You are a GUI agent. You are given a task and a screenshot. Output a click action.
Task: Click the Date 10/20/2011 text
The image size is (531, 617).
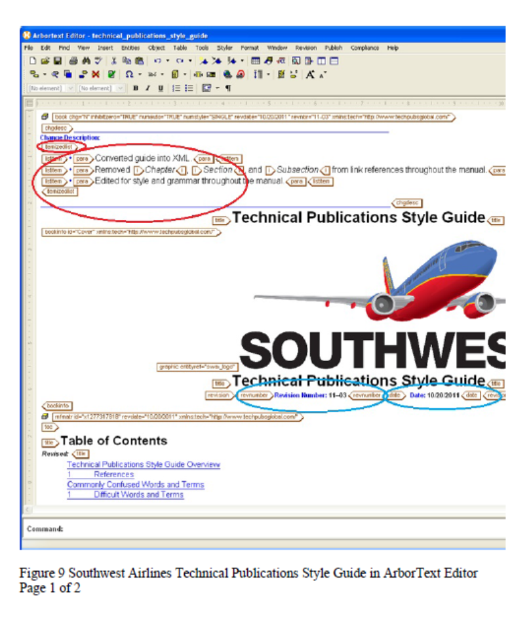(435, 395)
